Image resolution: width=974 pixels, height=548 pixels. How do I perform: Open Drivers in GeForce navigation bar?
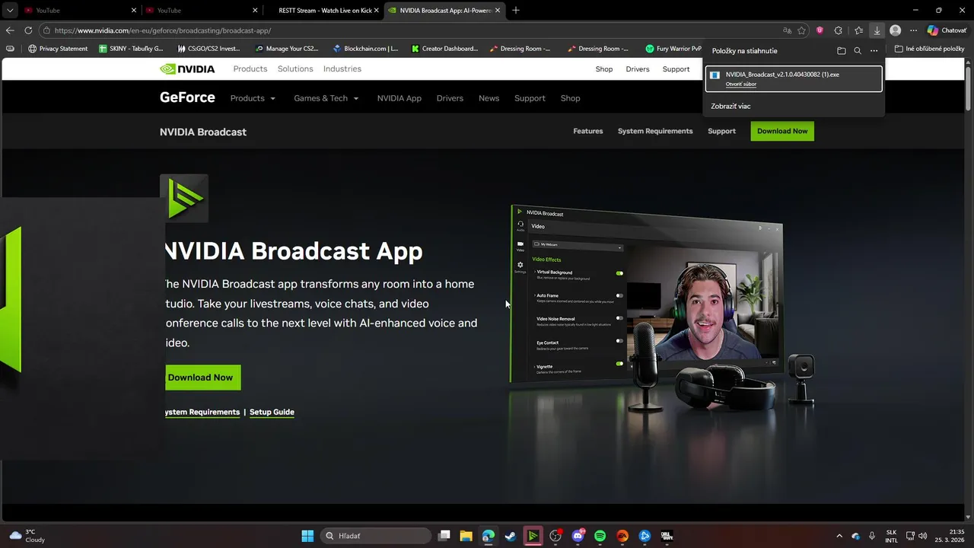click(x=450, y=98)
